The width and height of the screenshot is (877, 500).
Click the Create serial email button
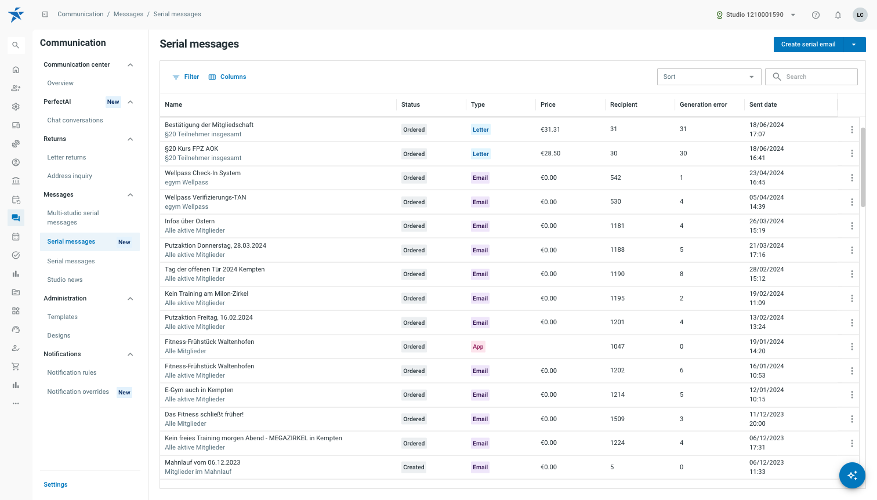click(x=808, y=45)
